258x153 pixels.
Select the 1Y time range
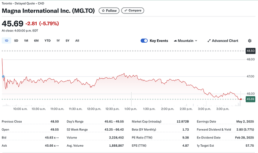pyautogui.click(x=58, y=40)
